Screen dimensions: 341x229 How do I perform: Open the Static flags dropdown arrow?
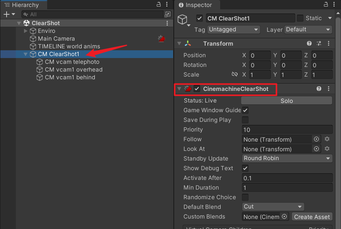click(330, 18)
